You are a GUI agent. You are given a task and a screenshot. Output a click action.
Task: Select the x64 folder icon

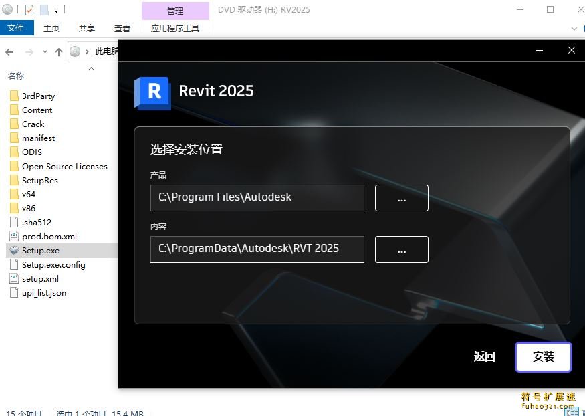tap(14, 195)
